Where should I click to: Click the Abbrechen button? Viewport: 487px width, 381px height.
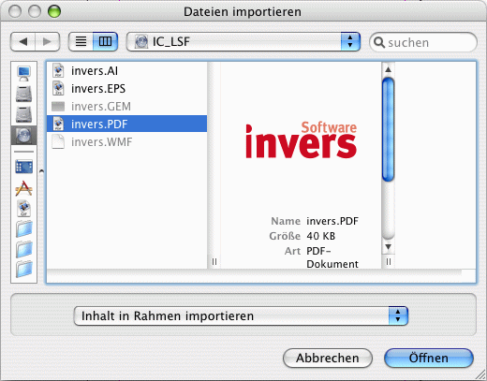[x=328, y=358]
